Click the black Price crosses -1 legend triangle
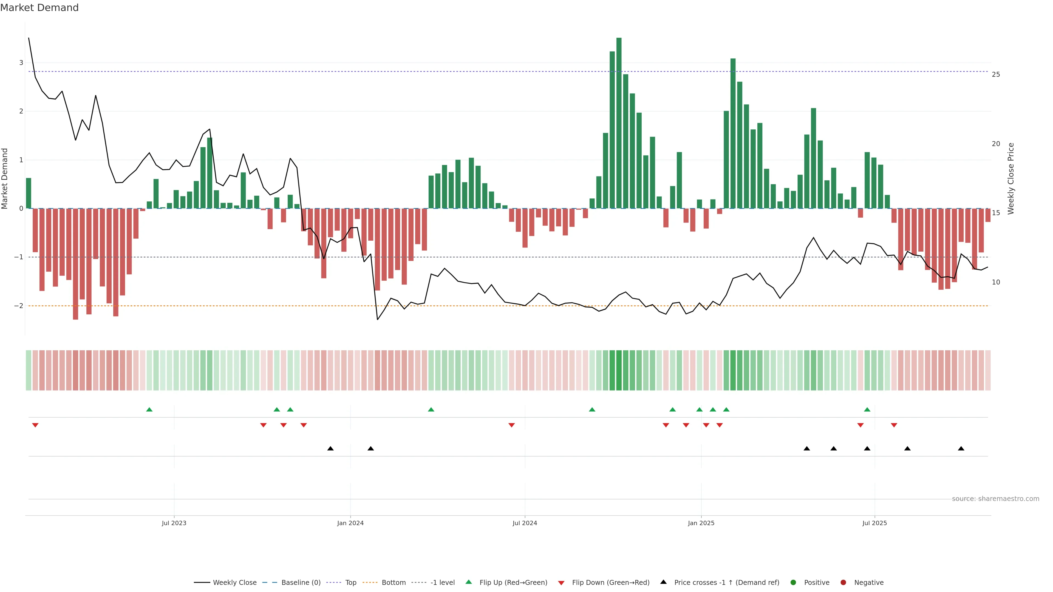1053x592 pixels. coord(663,582)
